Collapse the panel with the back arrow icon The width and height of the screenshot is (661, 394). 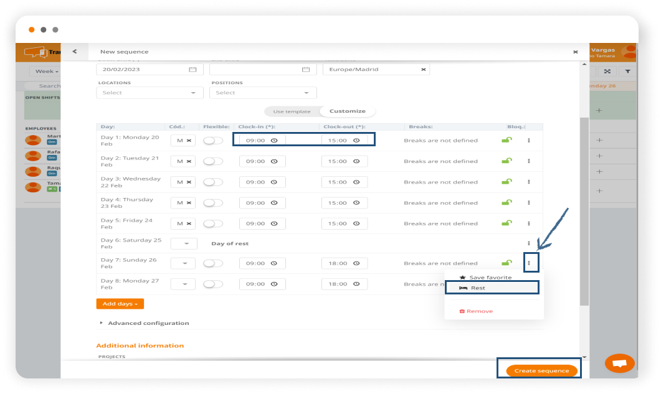pyautogui.click(x=74, y=52)
